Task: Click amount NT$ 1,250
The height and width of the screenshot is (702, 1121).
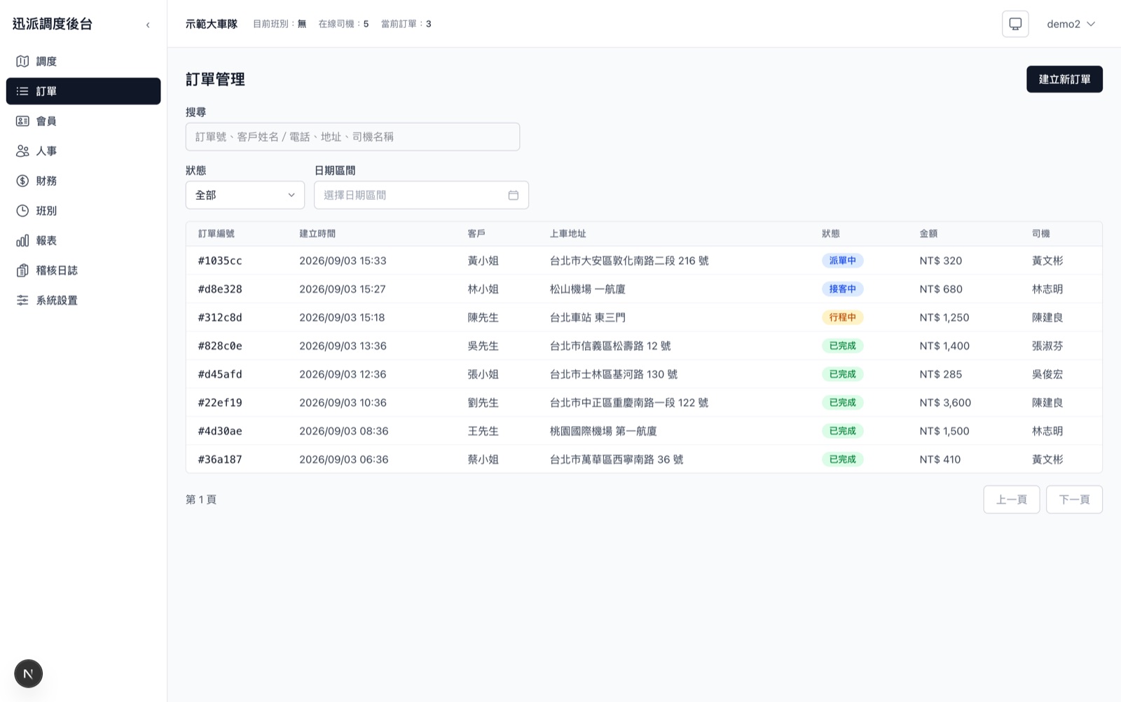Action: (x=944, y=317)
